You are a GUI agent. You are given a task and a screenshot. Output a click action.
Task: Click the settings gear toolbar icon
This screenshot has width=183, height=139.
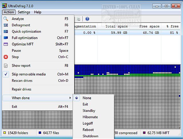point(78,19)
